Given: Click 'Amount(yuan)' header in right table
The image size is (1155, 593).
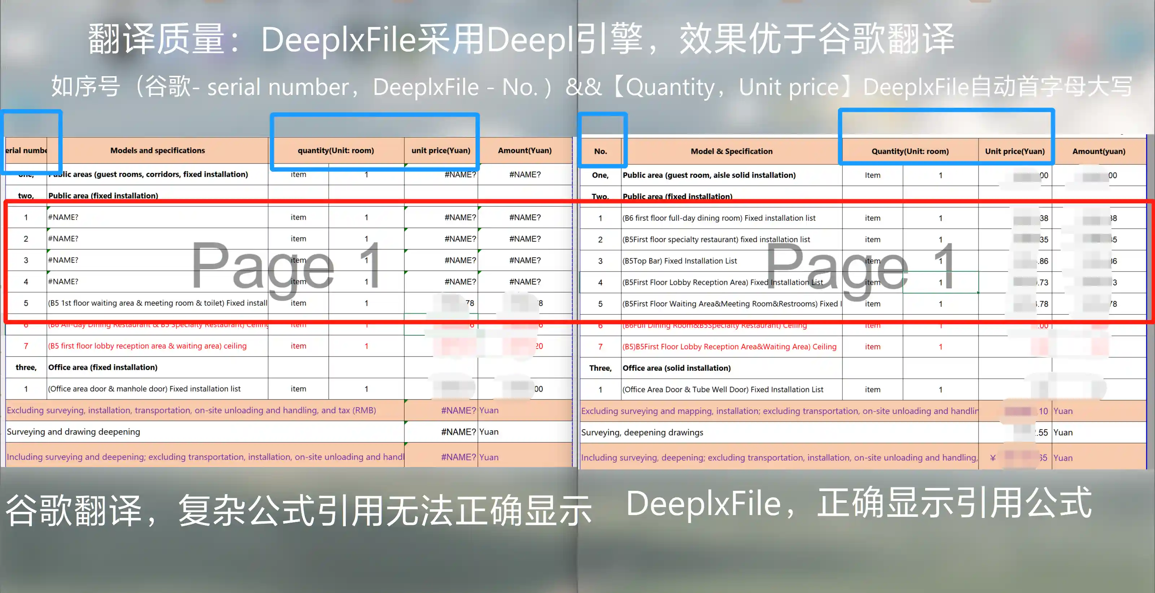Looking at the screenshot, I should coord(1098,152).
